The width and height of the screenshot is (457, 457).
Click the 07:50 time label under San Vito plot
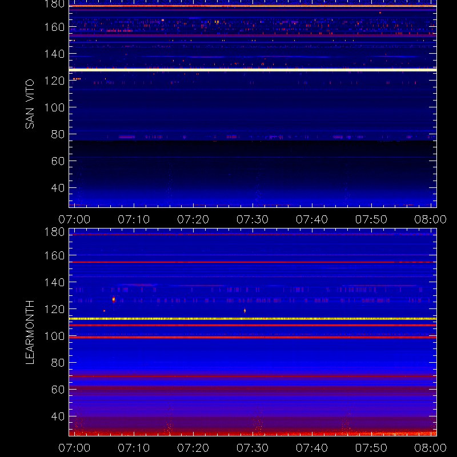371,219
